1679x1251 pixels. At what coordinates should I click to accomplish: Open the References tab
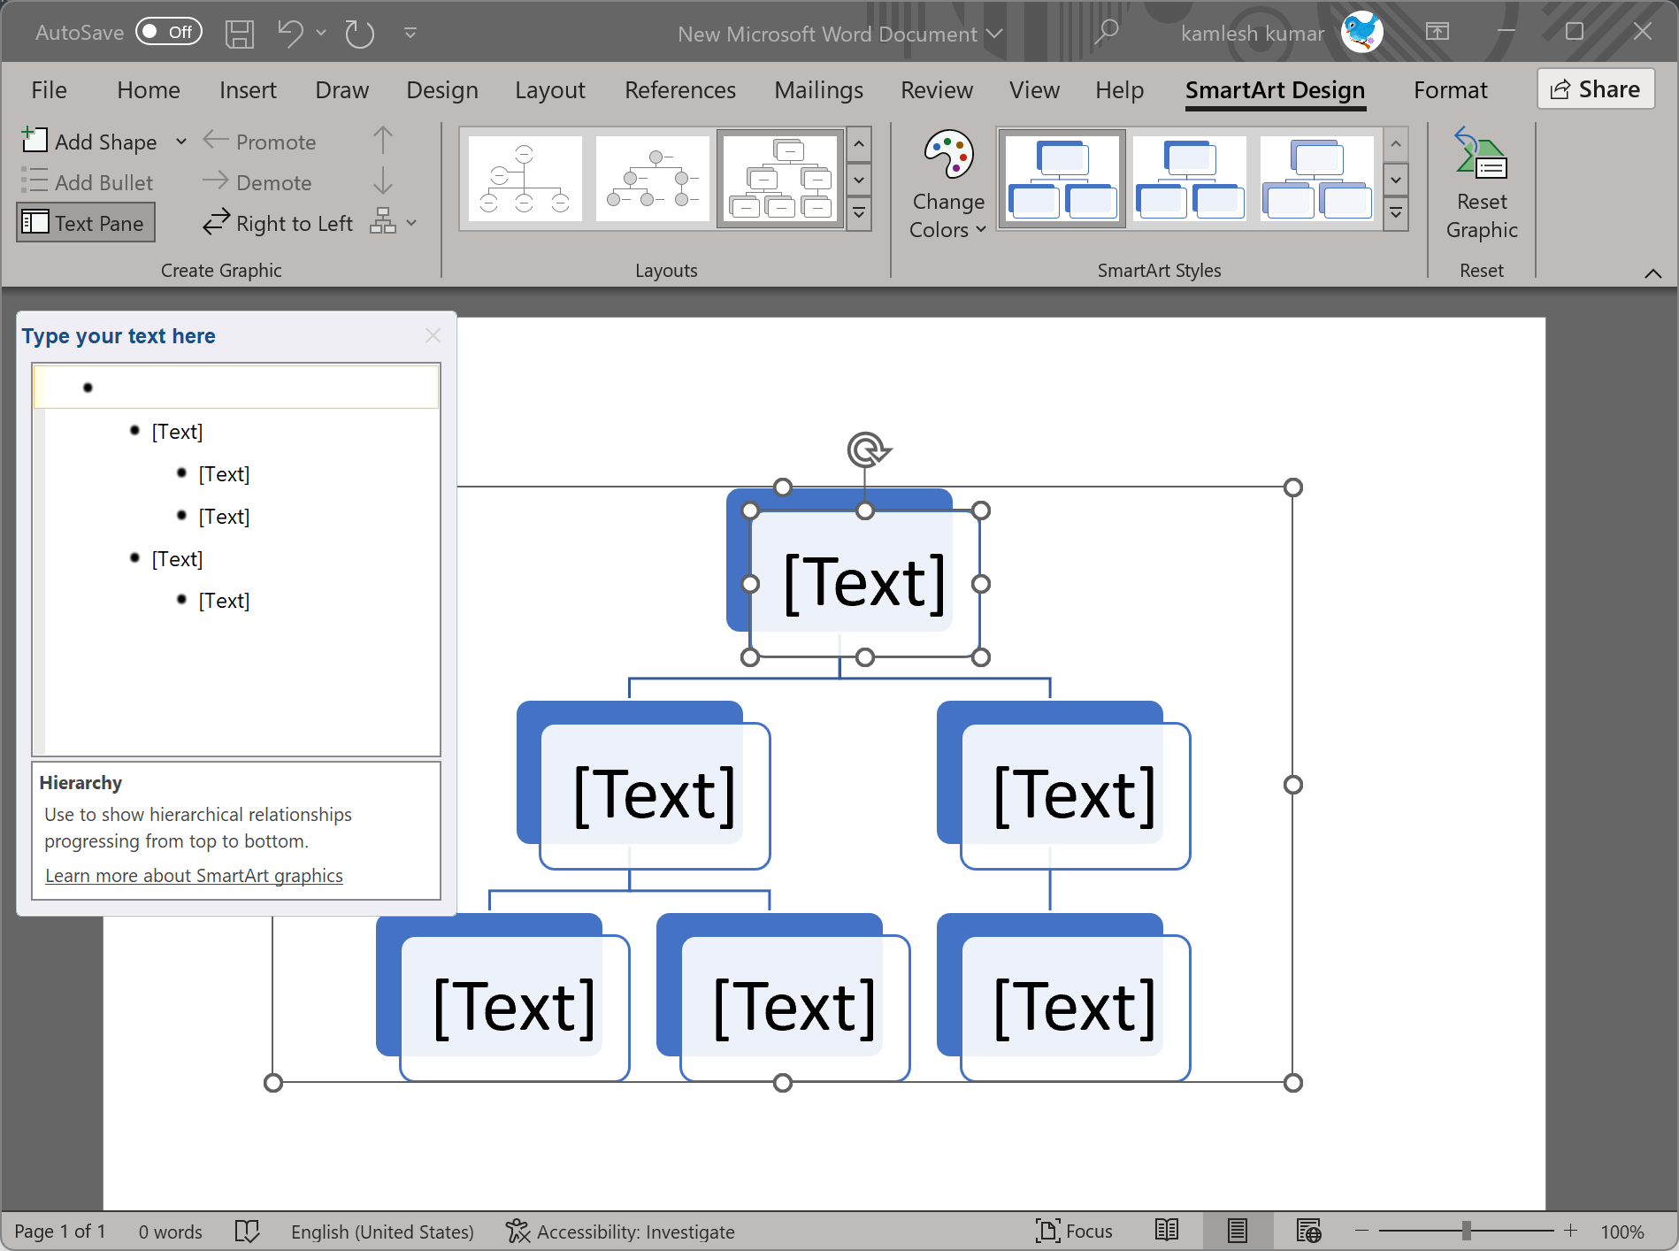click(x=680, y=90)
